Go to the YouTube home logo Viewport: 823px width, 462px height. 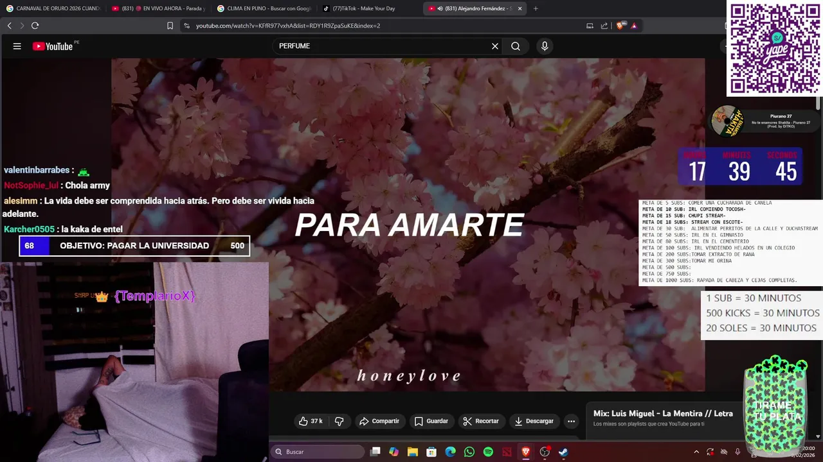pos(53,46)
